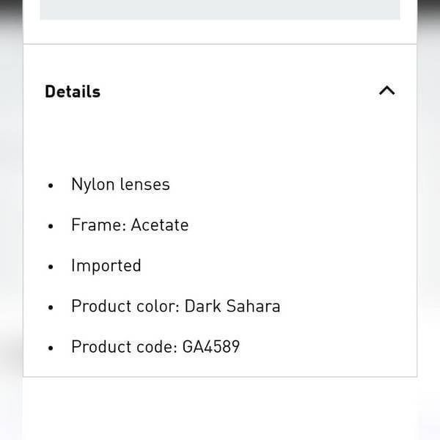Click the bullet beside Product code
Screen dimensions: 440x440
tap(51, 348)
